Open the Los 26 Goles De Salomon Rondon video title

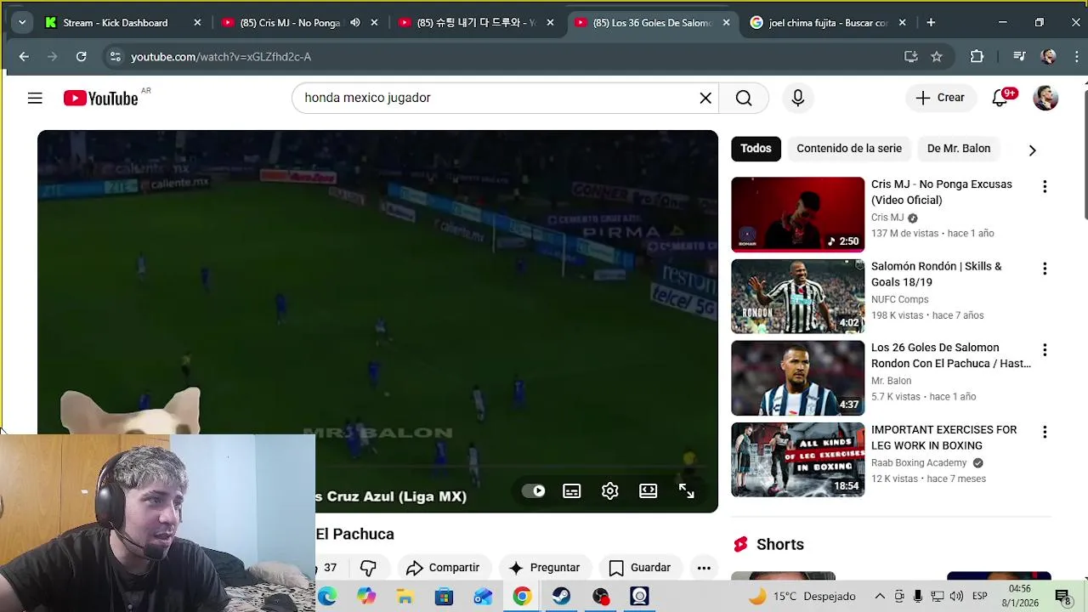[x=950, y=355]
